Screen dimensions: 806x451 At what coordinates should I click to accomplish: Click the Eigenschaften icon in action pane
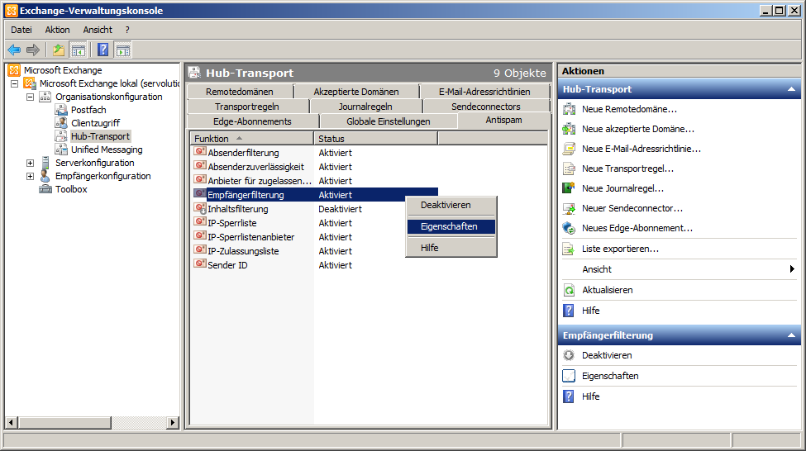569,376
